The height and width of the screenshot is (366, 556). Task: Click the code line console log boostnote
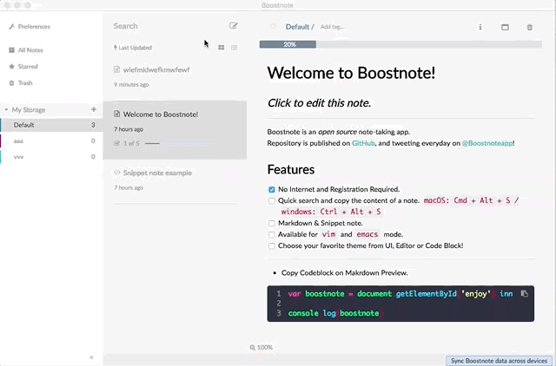tap(334, 313)
